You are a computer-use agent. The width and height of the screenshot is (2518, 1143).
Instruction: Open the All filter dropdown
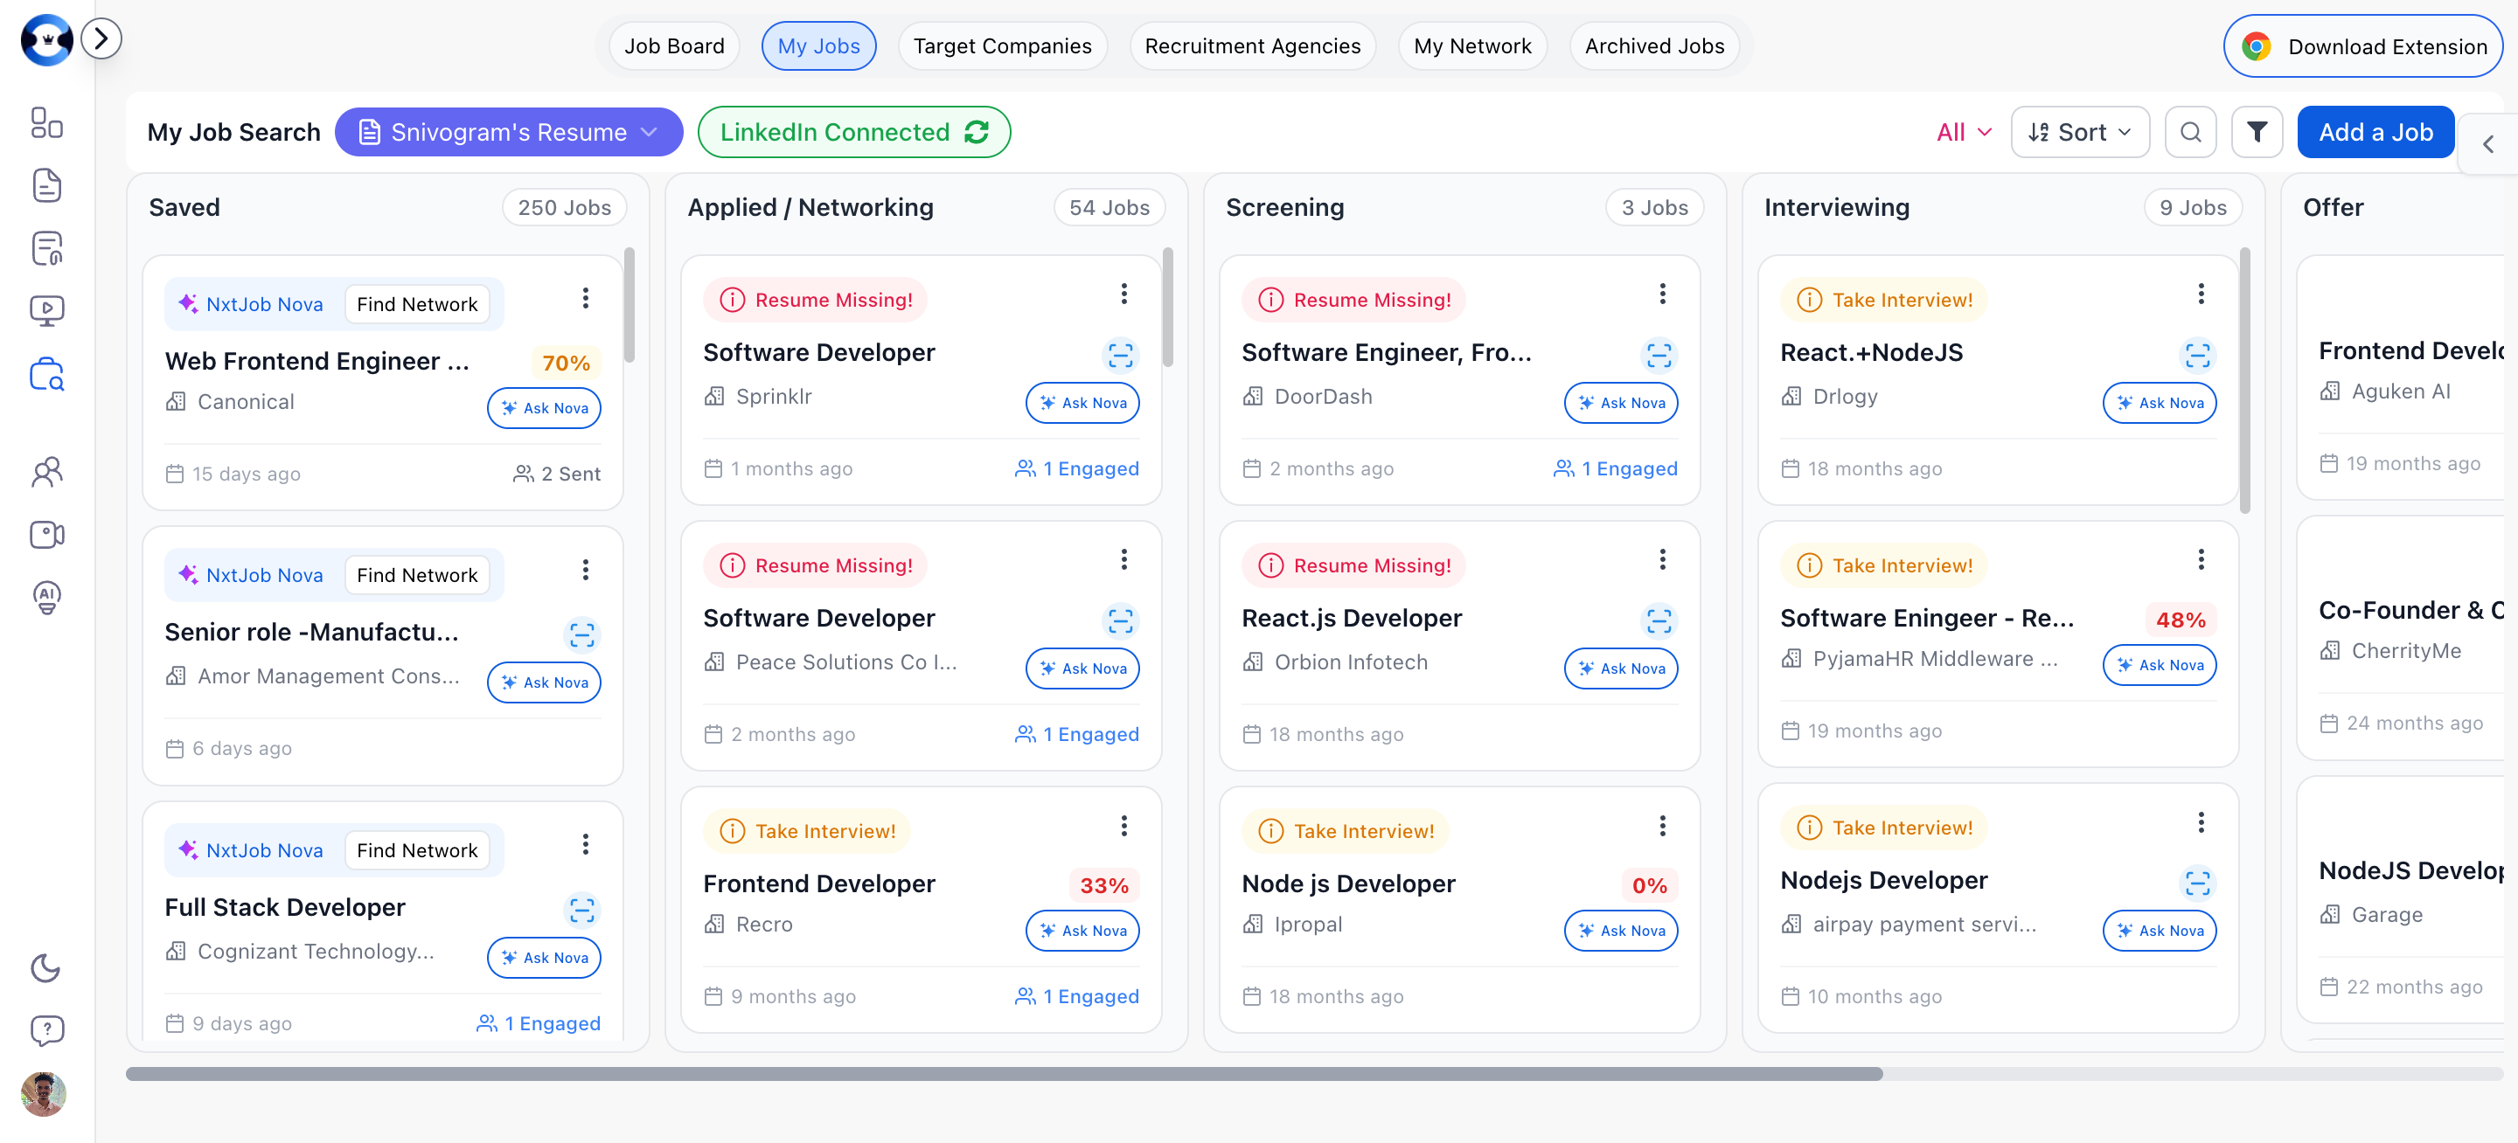pos(1963,132)
